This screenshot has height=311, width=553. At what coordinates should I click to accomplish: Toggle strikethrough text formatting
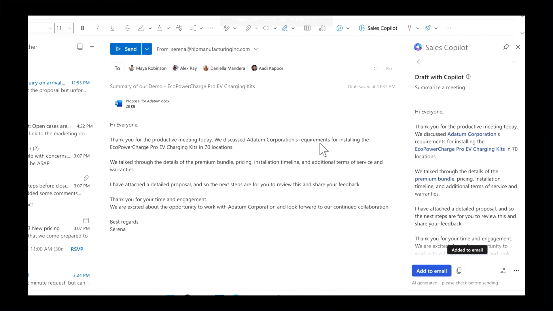[127, 28]
